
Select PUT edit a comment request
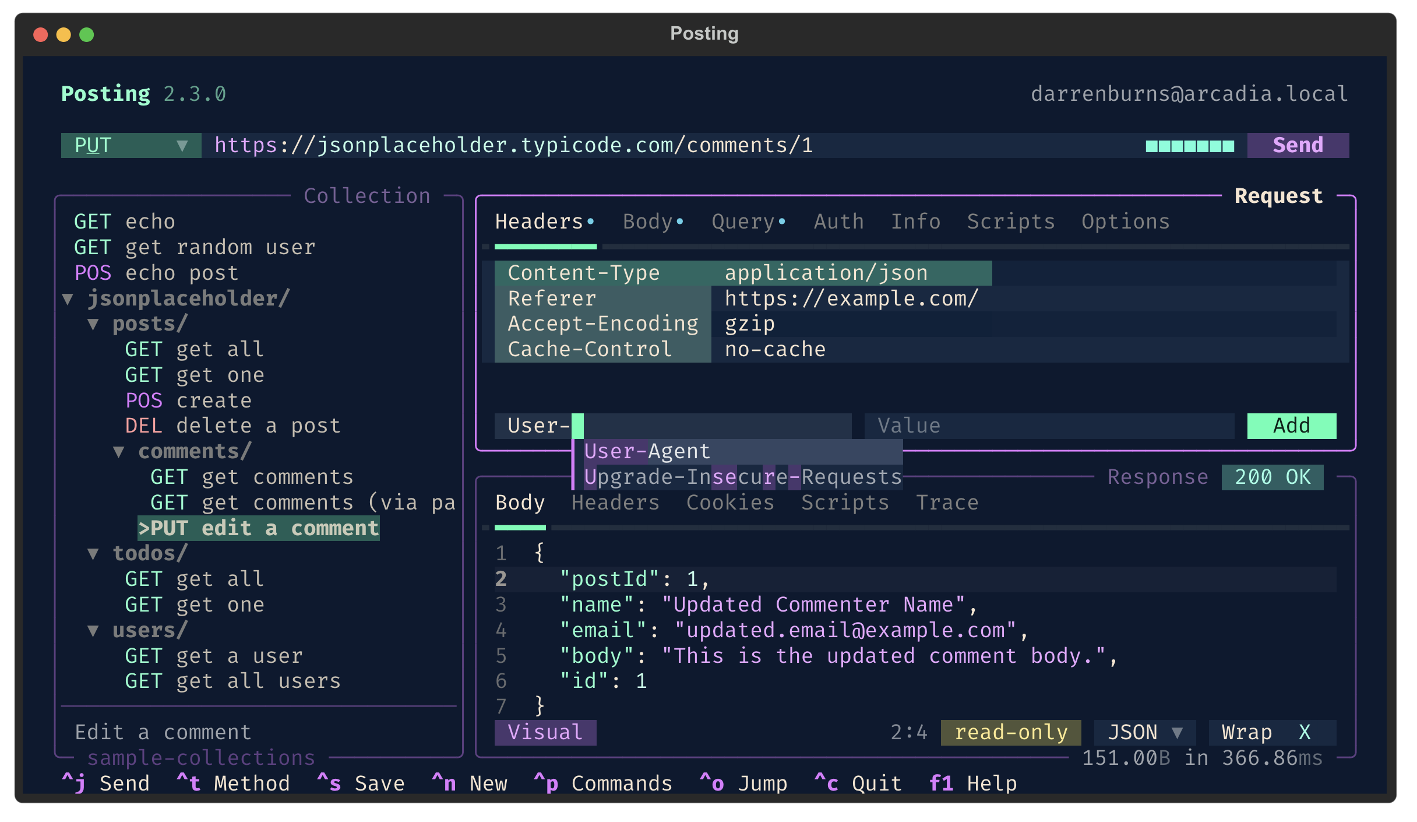coord(258,528)
